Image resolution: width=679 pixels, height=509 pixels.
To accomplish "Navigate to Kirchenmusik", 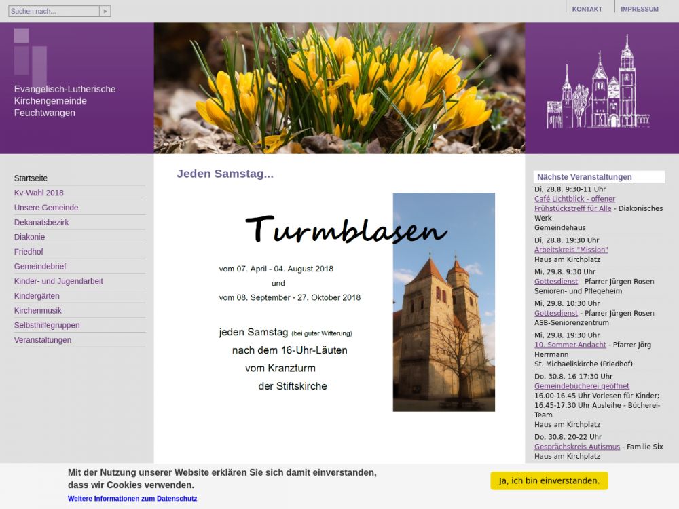I will [38, 311].
